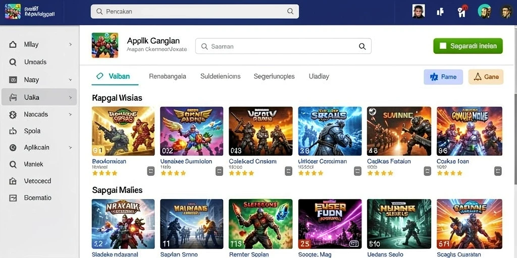Expand the Mllay sidebar chevron

click(70, 44)
